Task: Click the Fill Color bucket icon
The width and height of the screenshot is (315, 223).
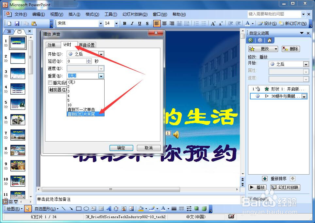Action: 141,209
